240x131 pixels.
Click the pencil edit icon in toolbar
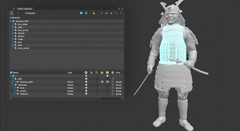(101, 13)
